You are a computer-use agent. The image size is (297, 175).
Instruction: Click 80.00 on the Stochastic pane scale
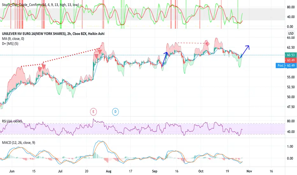(291, 7)
